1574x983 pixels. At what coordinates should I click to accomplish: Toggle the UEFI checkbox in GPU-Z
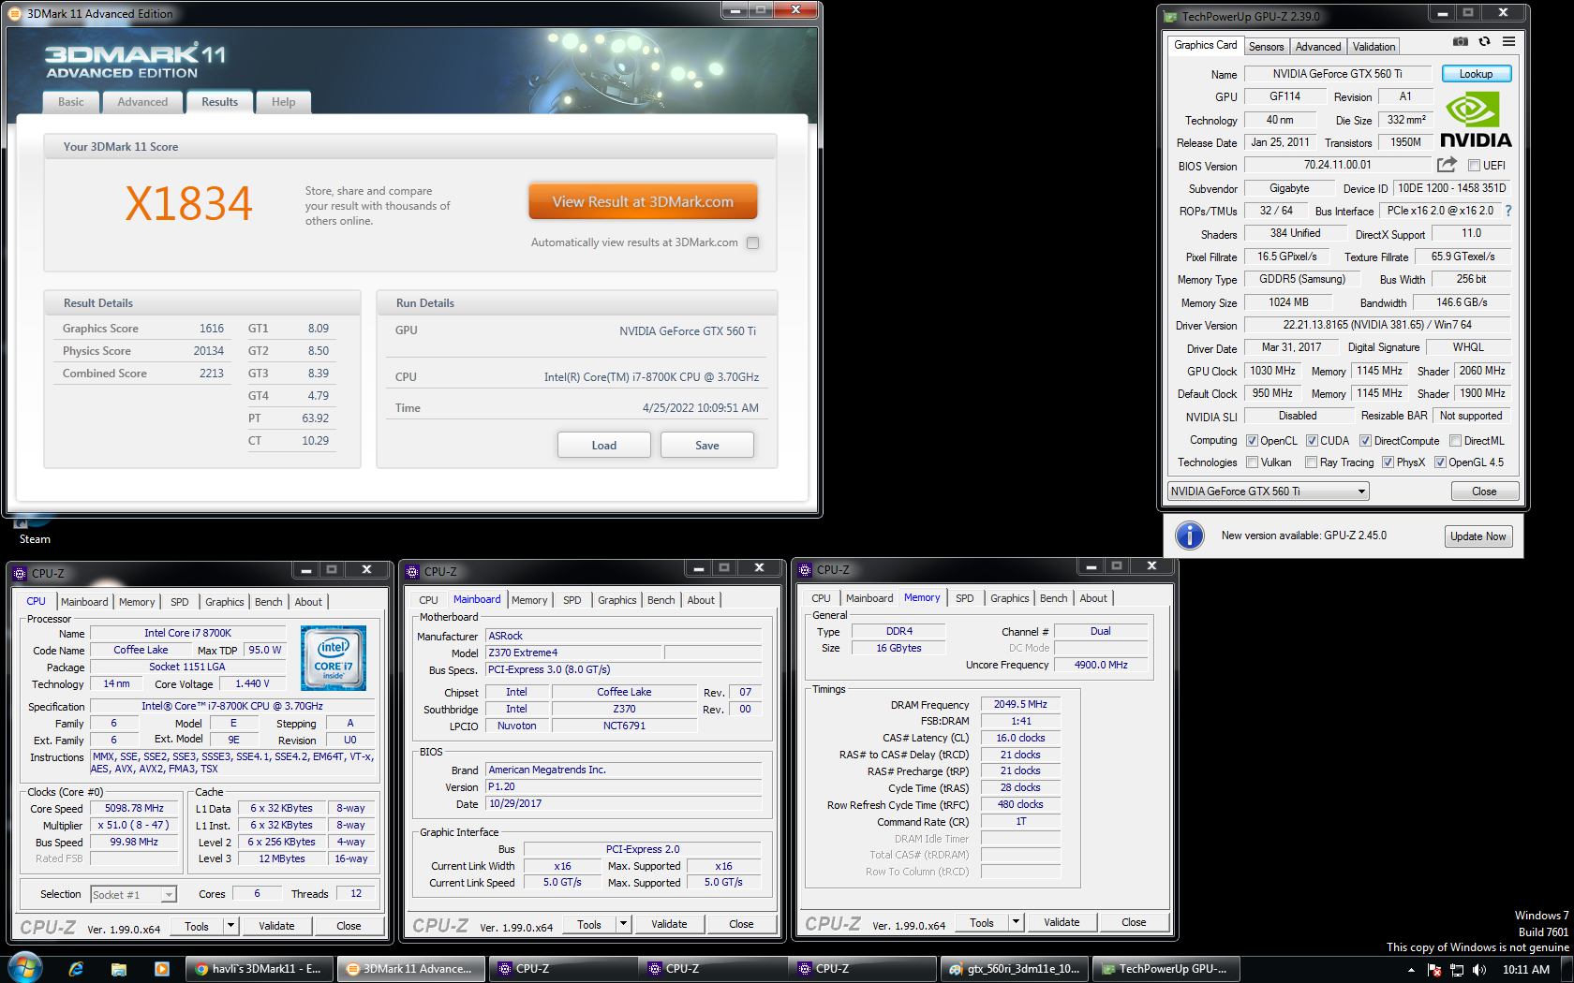(1474, 166)
